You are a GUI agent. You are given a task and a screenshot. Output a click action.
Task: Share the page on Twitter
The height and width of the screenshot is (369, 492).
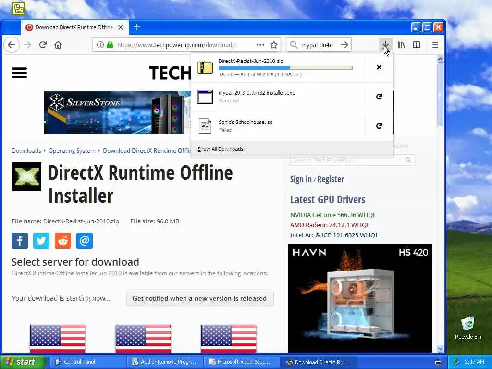point(41,241)
